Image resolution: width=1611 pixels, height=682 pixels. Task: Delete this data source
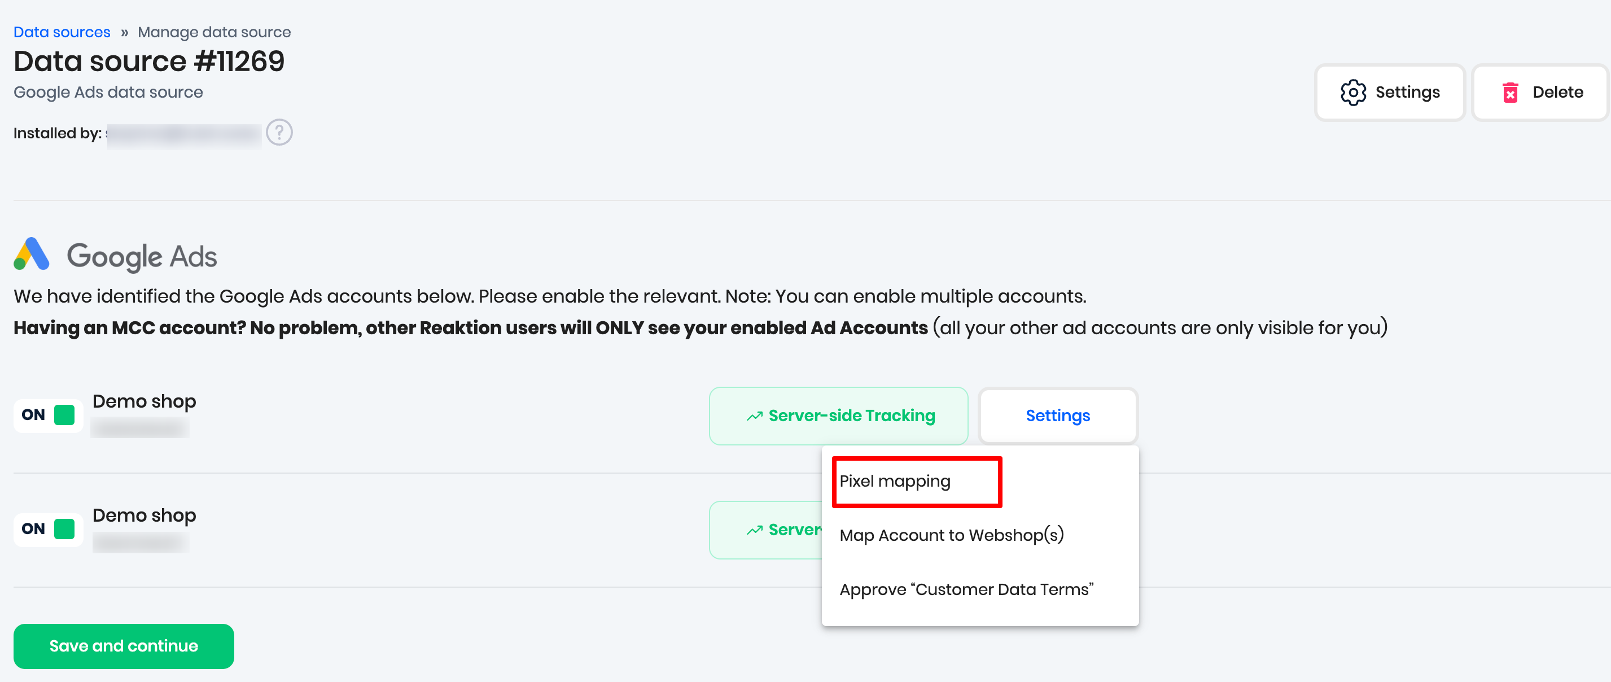click(1540, 93)
